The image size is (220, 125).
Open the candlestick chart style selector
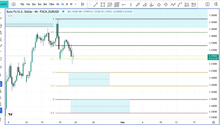click(x=83, y=4)
